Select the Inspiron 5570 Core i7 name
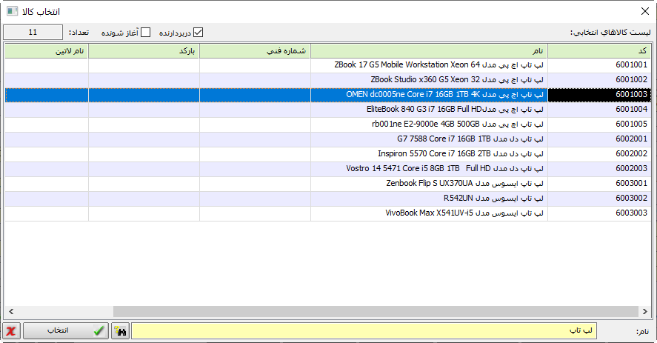The width and height of the screenshot is (657, 343). coord(429,154)
